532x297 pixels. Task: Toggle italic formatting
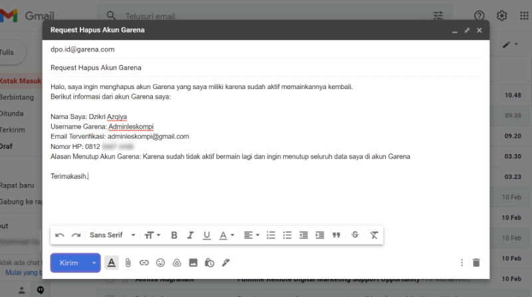click(190, 235)
